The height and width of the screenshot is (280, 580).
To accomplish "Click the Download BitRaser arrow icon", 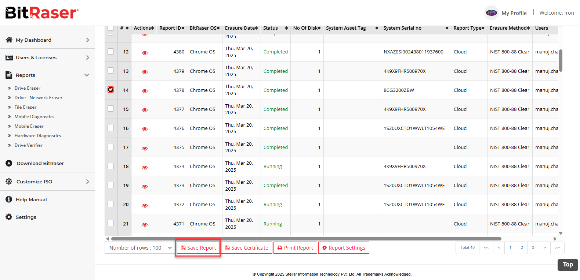I will (9, 163).
